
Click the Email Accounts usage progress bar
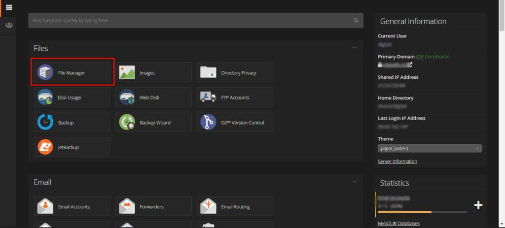point(422,212)
